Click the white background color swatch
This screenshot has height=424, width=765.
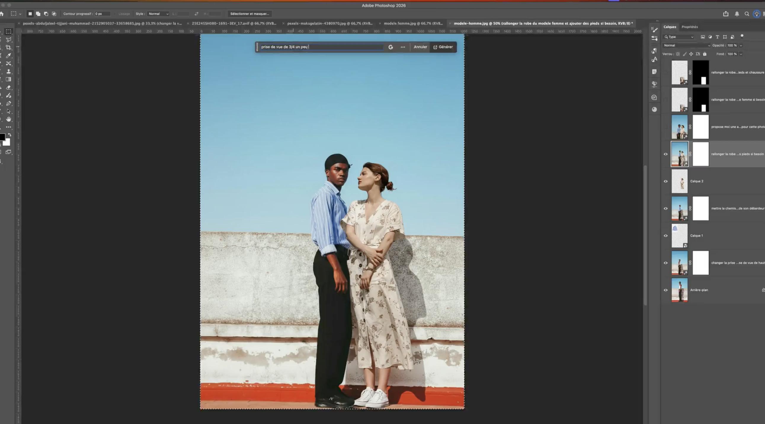pyautogui.click(x=7, y=143)
